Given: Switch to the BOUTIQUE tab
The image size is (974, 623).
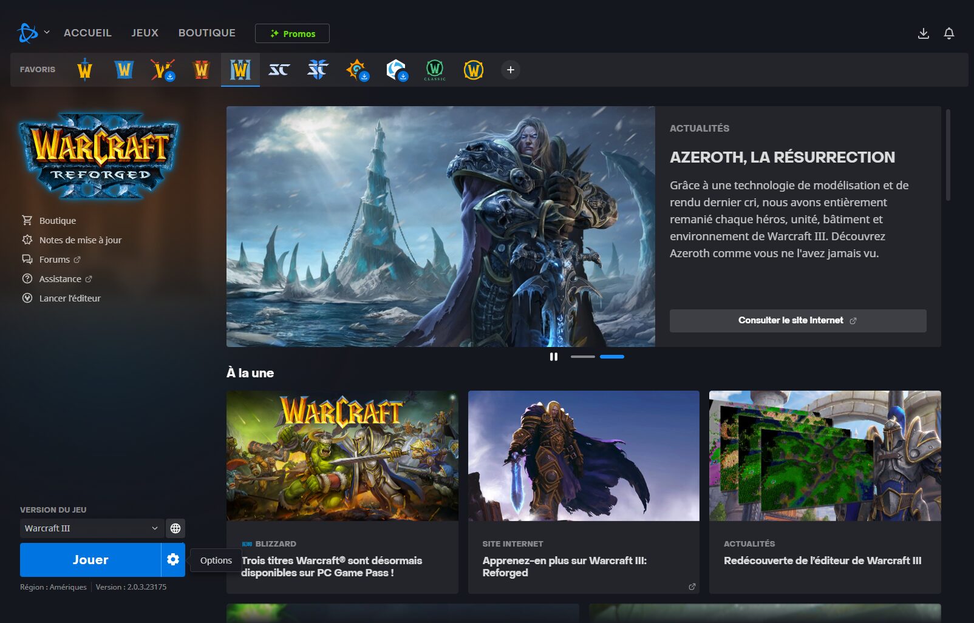Looking at the screenshot, I should pos(206,33).
